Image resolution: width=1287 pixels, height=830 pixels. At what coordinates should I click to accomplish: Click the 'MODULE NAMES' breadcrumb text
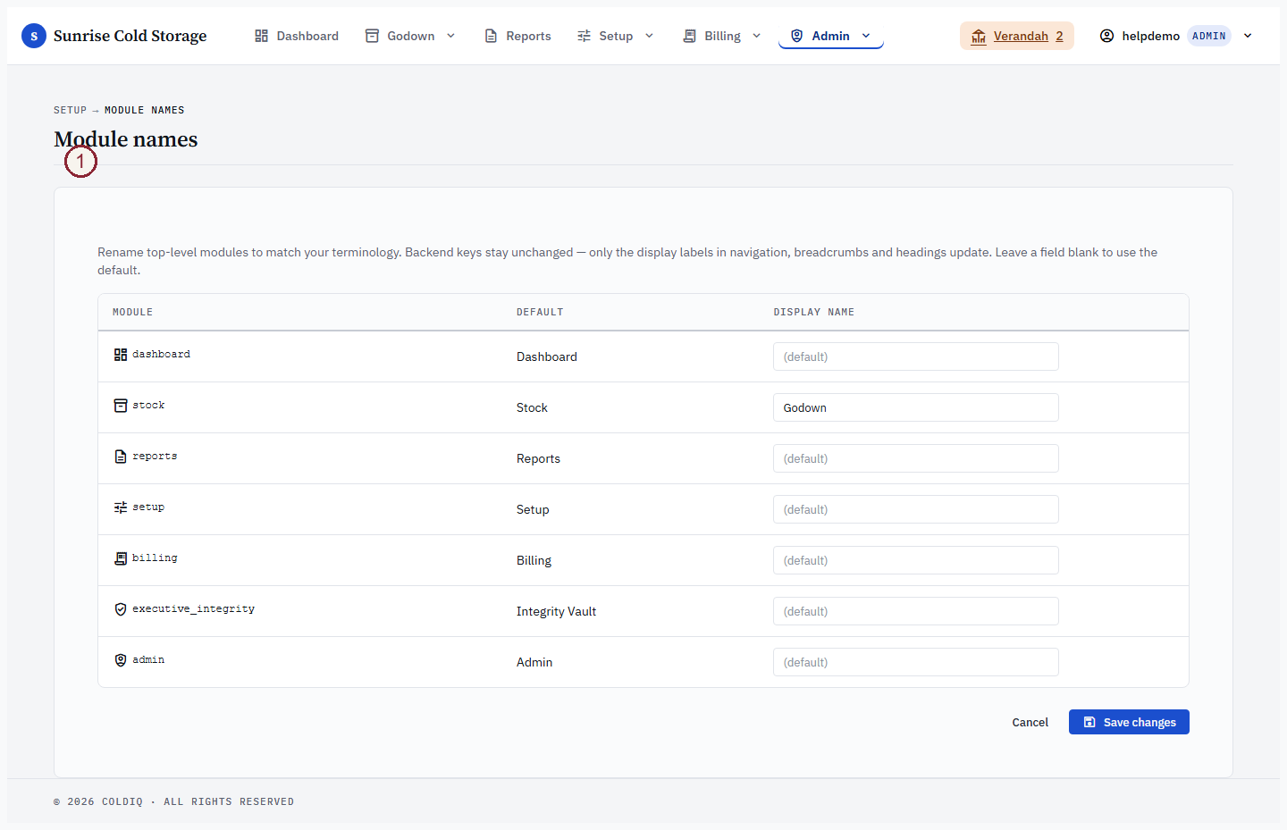(144, 110)
